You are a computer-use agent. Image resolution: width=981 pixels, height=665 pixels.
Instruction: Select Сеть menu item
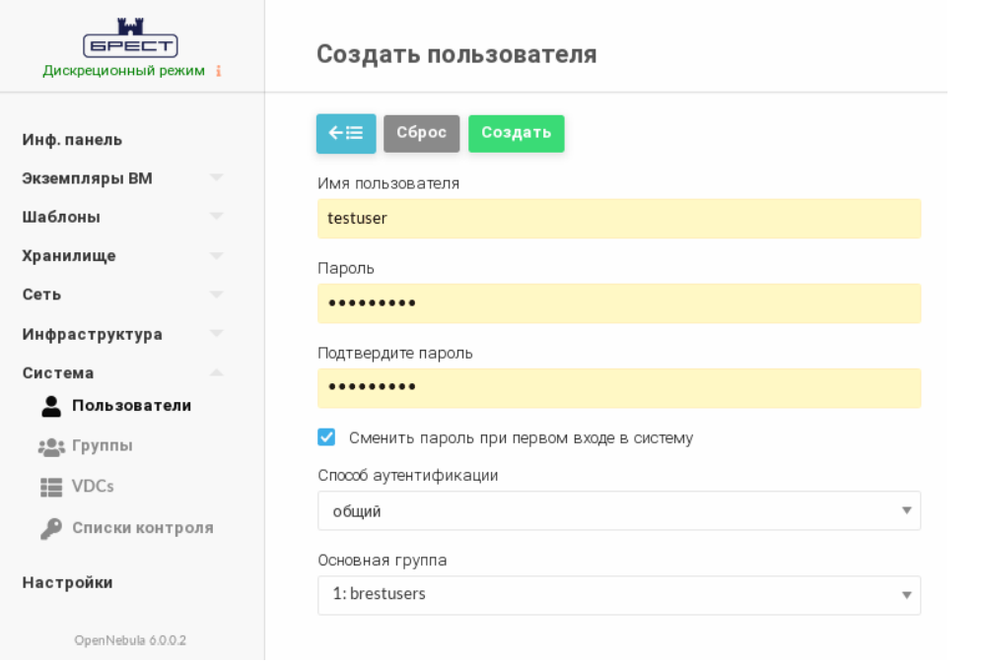[42, 295]
